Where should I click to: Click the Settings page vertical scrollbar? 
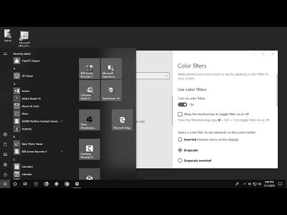click(277, 90)
